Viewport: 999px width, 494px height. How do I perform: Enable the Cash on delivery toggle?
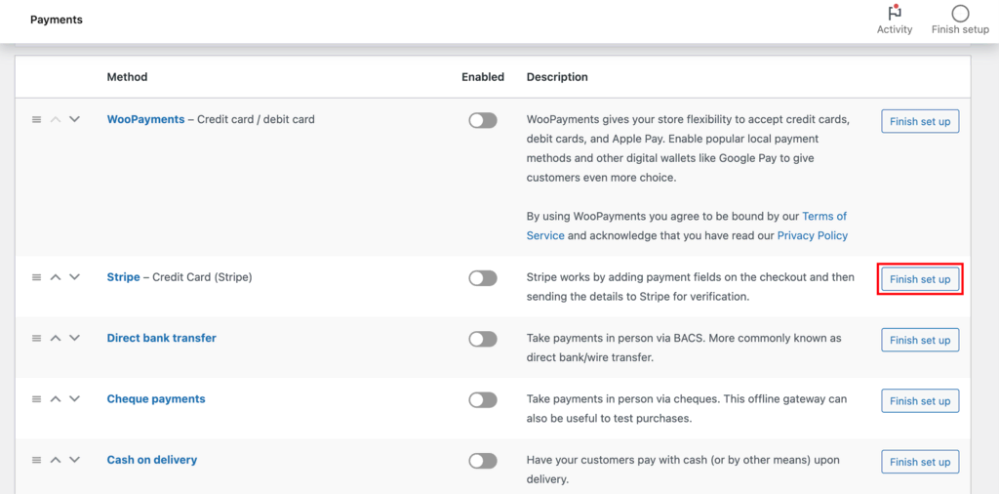pyautogui.click(x=483, y=461)
